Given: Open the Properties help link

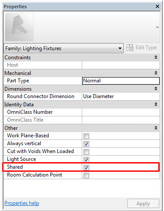Looking at the screenshot, I should [x=22, y=203].
